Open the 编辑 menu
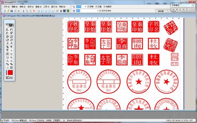Viewport: 197px width, 123px height. pyautogui.click(x=14, y=7)
